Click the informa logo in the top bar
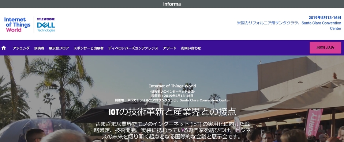 pyautogui.click(x=172, y=4)
